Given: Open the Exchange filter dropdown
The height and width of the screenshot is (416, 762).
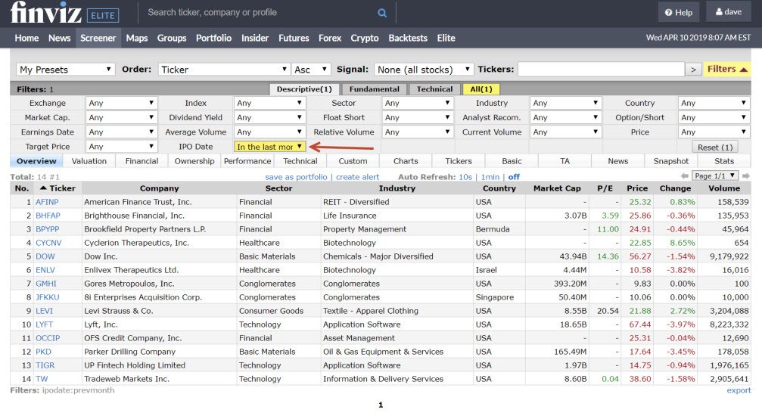Looking at the screenshot, I should (121, 103).
